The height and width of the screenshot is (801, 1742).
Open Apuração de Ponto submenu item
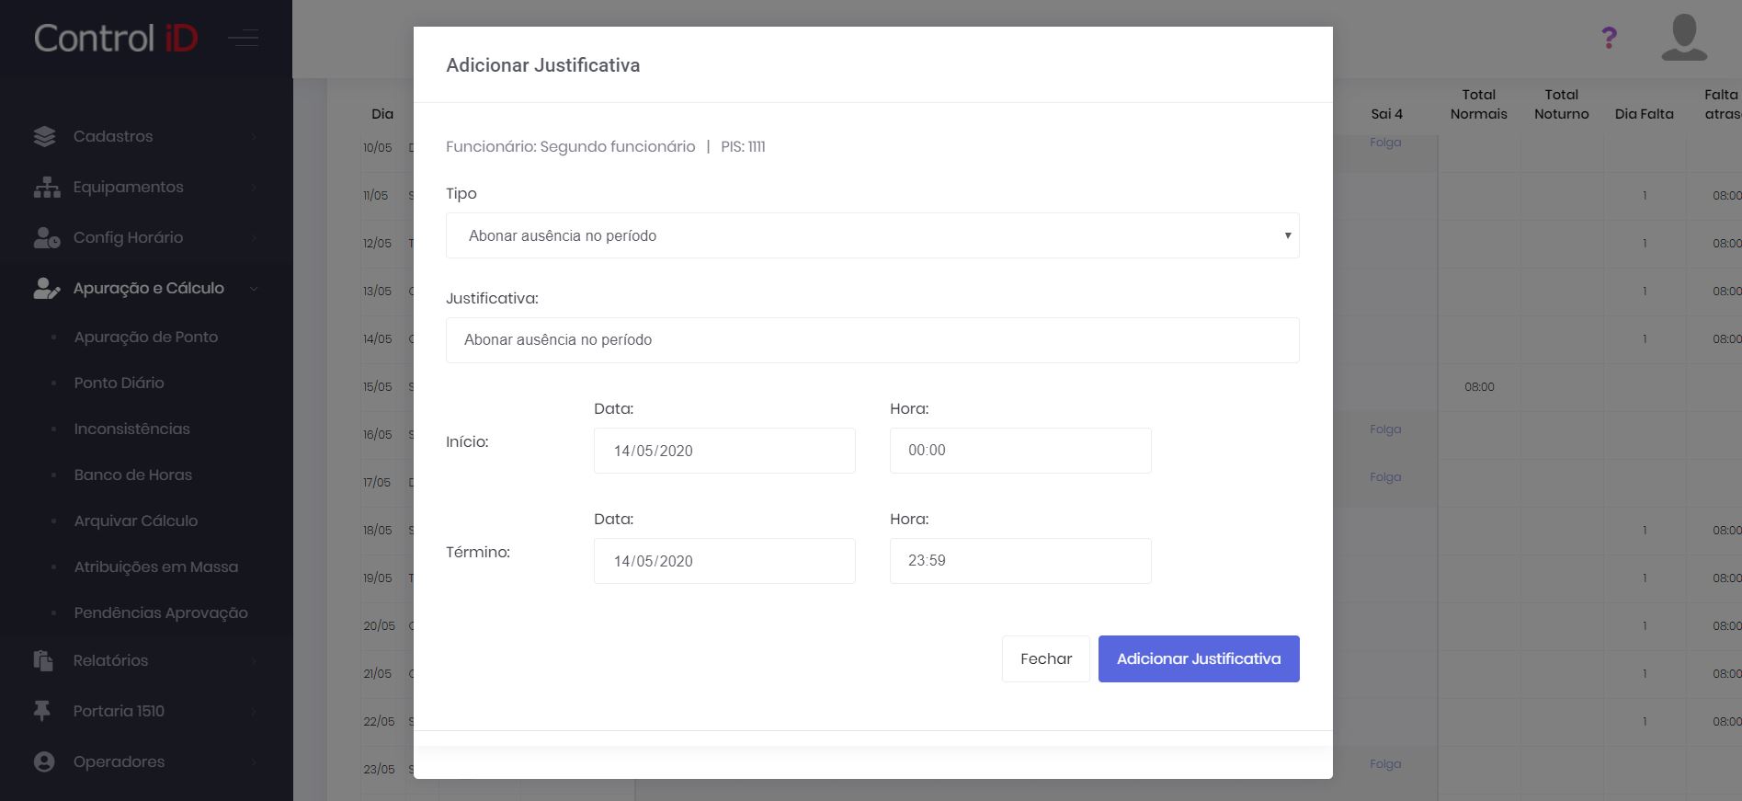[x=146, y=337]
